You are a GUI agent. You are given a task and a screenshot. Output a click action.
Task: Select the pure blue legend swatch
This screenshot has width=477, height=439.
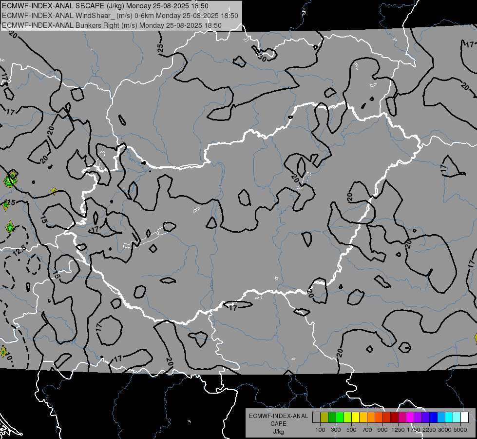(x=434, y=418)
